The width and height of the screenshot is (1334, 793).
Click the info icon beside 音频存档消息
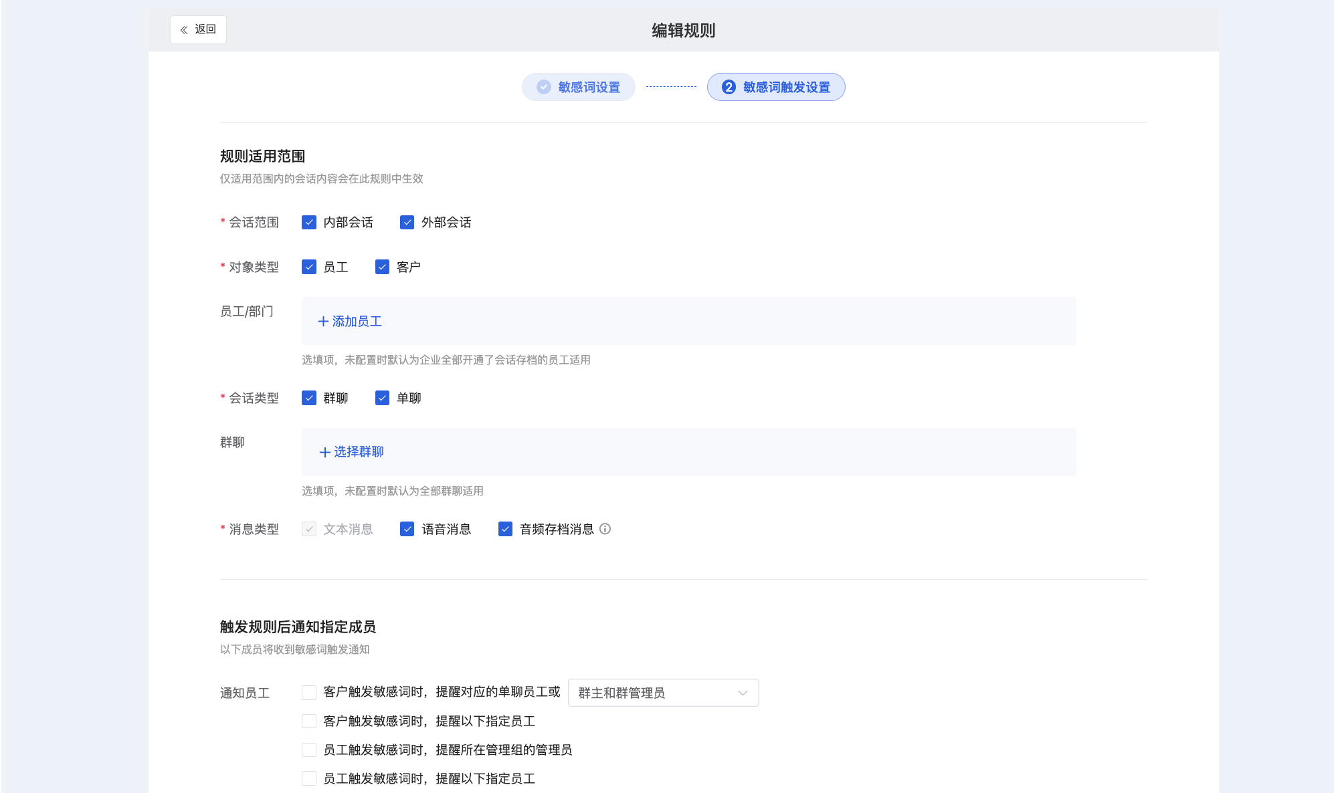(x=605, y=529)
